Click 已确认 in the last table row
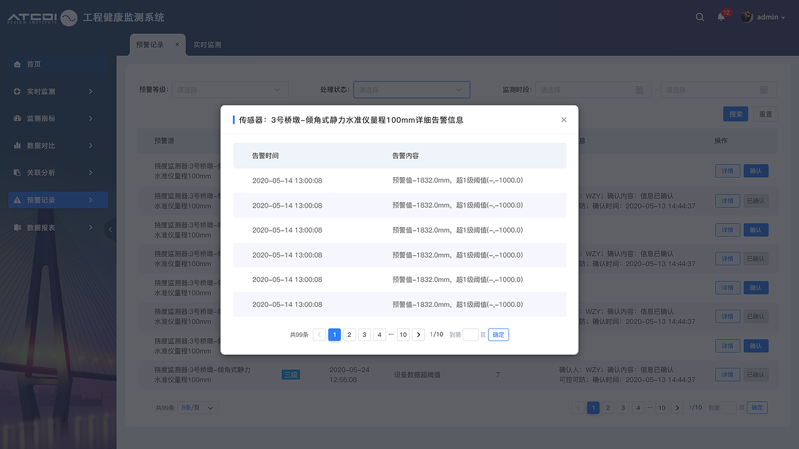 pyautogui.click(x=756, y=375)
